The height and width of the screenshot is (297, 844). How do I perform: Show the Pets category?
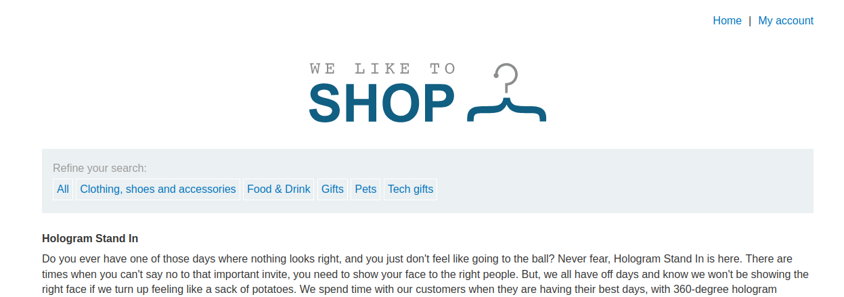(x=365, y=189)
